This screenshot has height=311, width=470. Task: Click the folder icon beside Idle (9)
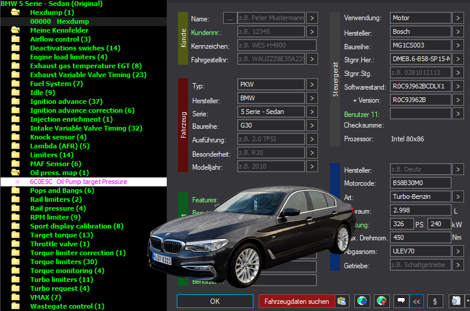pyautogui.click(x=15, y=93)
